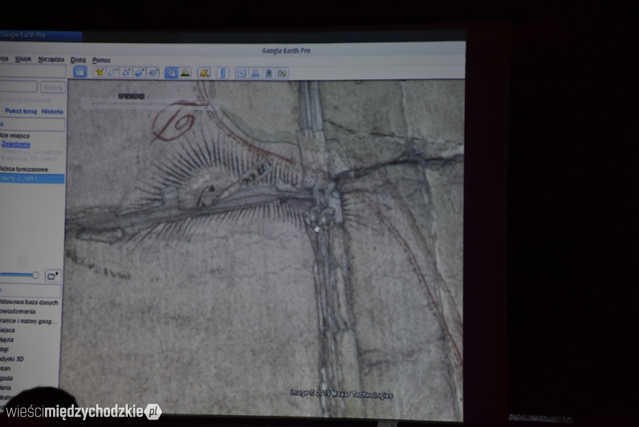Select the Add Polygon tool
The width and height of the screenshot is (639, 427).
[x=112, y=72]
